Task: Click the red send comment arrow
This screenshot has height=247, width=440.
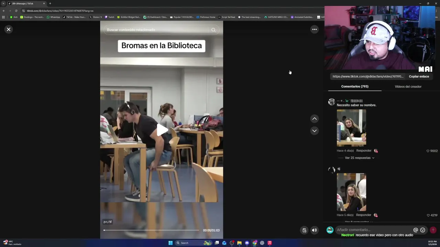Action: pyautogui.click(x=433, y=230)
